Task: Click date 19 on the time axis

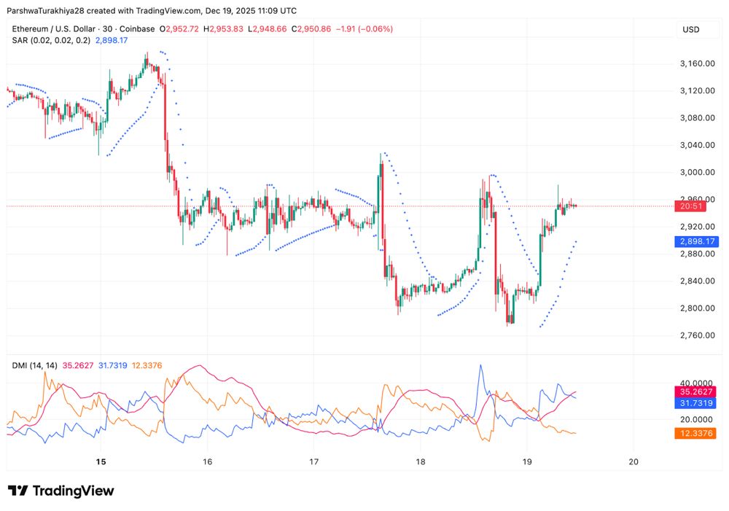Action: 527,462
